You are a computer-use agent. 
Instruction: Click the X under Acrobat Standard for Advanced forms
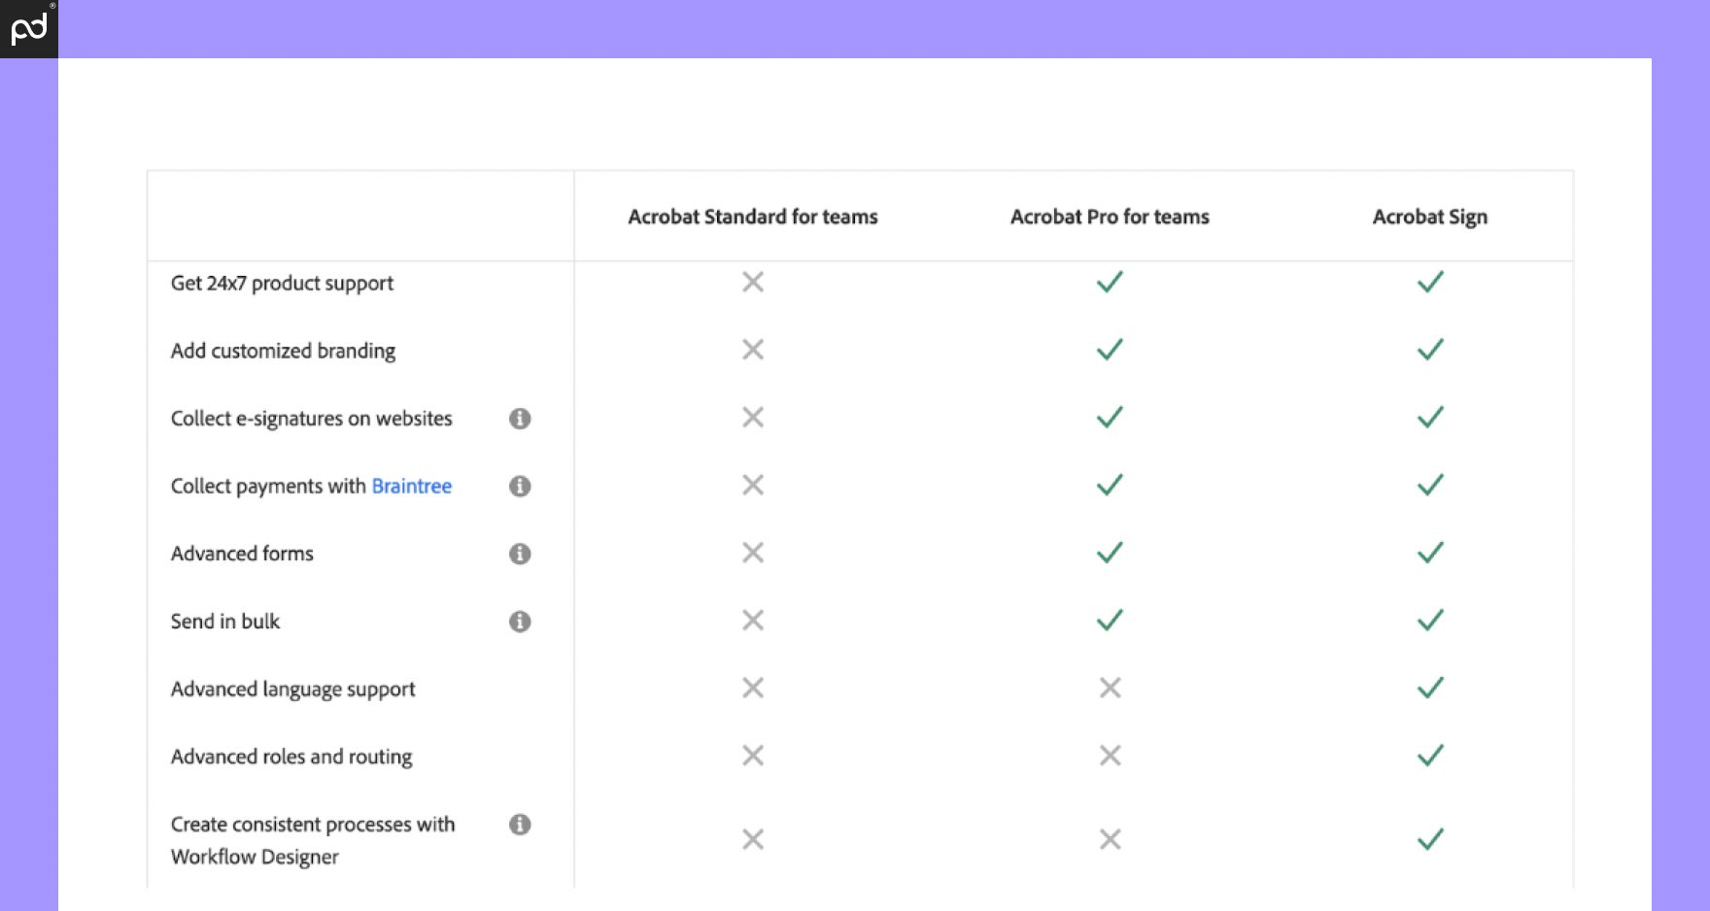point(751,554)
